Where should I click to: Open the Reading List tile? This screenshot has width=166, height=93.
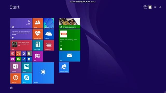[49, 45]
